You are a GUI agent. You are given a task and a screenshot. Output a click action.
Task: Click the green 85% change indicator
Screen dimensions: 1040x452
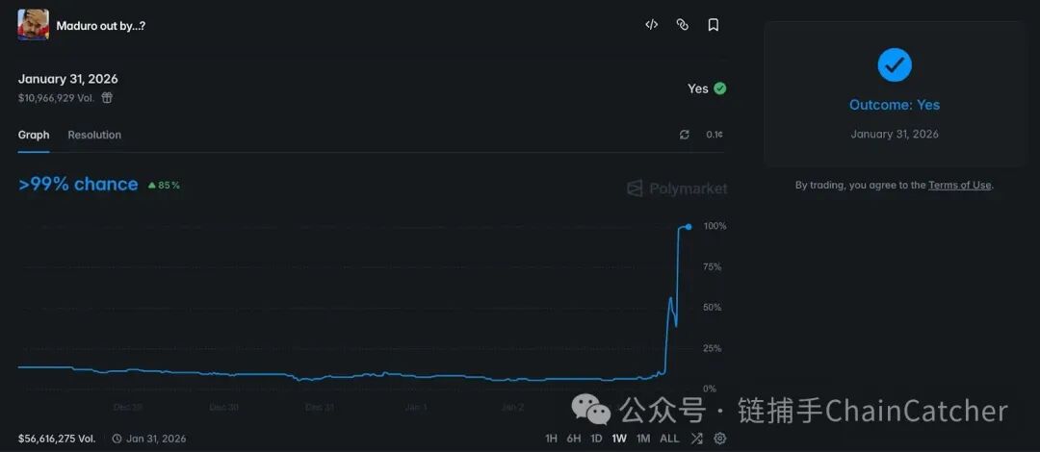pos(164,185)
